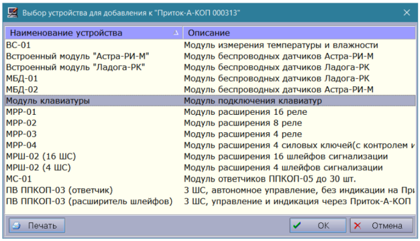
Task: Select the 'МРР-02' device row
Action: [x=210, y=123]
